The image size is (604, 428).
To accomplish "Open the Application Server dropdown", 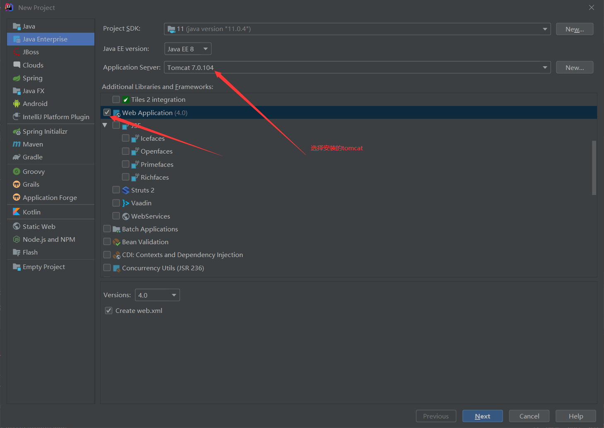I will coord(357,67).
